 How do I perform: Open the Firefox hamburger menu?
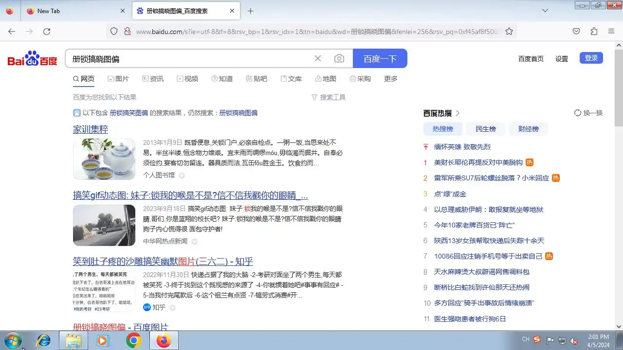point(611,31)
